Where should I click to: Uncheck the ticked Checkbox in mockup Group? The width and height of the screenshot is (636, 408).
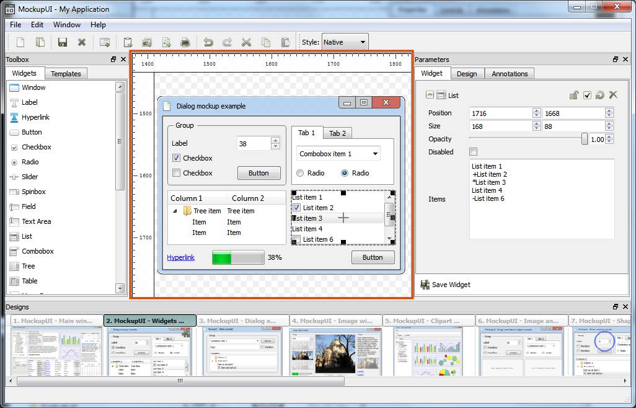point(177,158)
